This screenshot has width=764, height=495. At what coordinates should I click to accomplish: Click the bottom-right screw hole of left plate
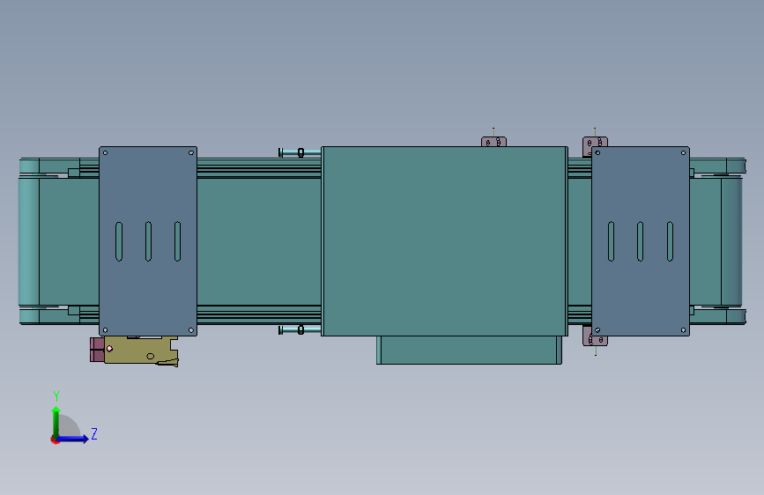click(x=190, y=329)
